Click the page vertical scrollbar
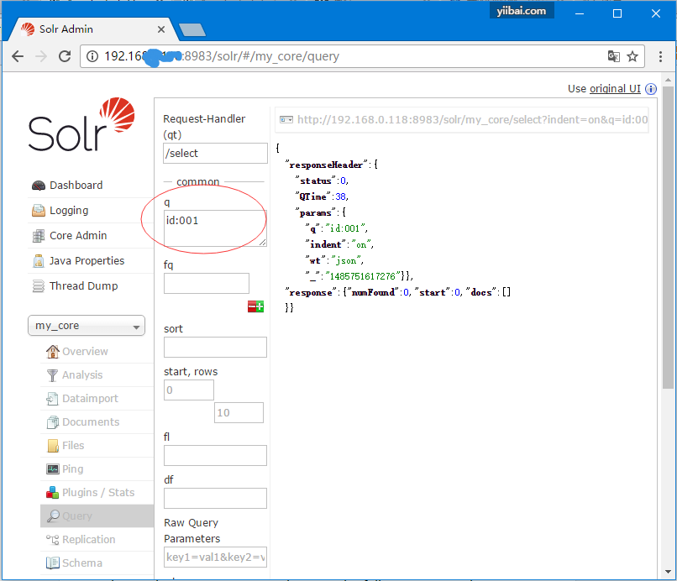Screen dimensions: 677x581 [668, 252]
